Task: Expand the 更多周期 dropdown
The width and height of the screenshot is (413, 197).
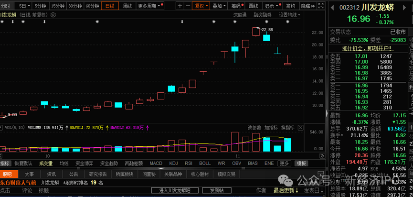Action: [x=147, y=6]
